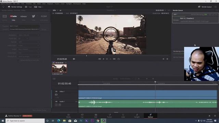This screenshot has height=123, width=219.
Task: Open the viewer options three-dot menu
Action: click(x=169, y=10)
